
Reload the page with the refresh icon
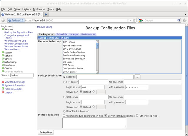tap(134, 20)
